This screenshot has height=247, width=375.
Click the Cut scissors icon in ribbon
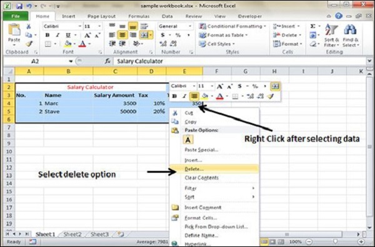[x=29, y=26]
